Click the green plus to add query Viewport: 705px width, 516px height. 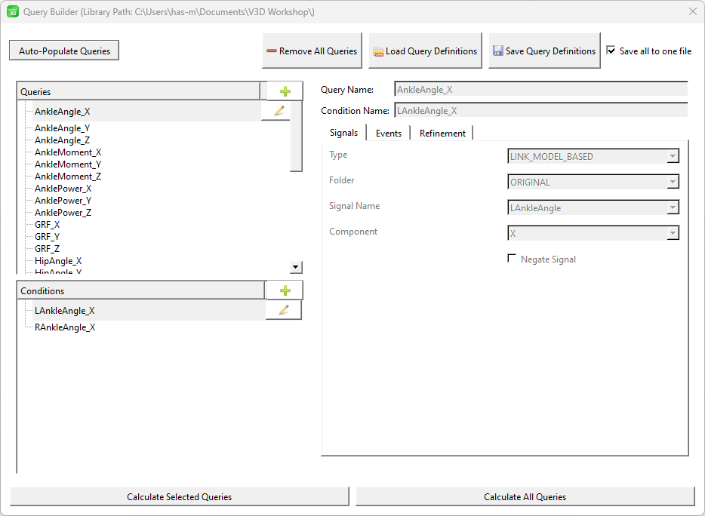285,91
